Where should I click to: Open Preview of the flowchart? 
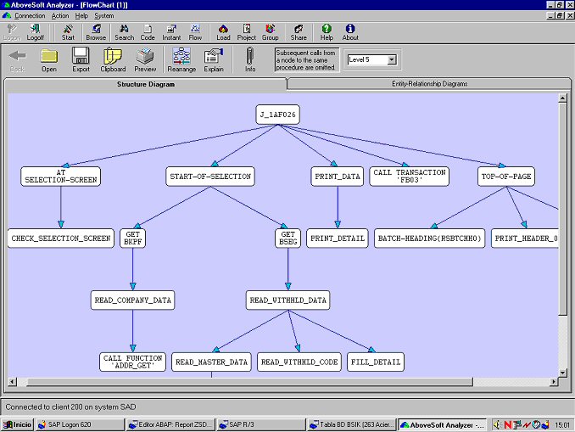(x=145, y=59)
